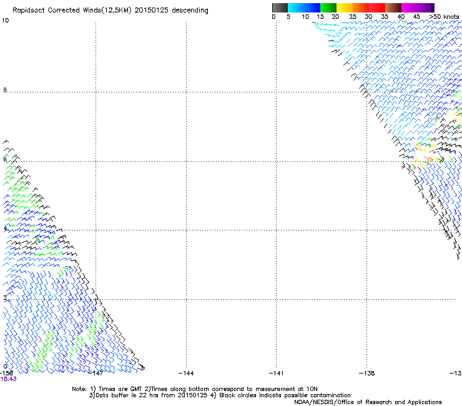Click the latitude label '8' on left axis
Screen dimensions: 462x406
(5, 90)
